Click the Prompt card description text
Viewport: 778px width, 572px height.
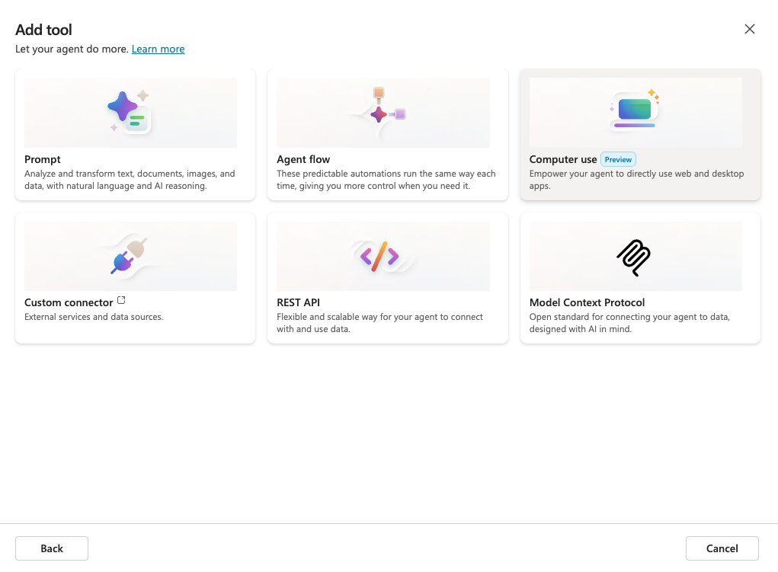point(130,180)
